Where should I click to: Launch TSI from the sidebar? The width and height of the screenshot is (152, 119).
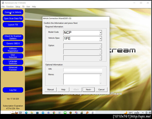(x=13, y=25)
